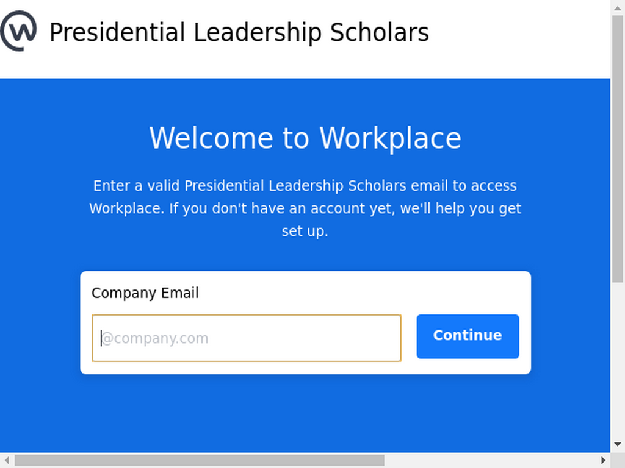Click the Workplace logo icon

(x=19, y=31)
